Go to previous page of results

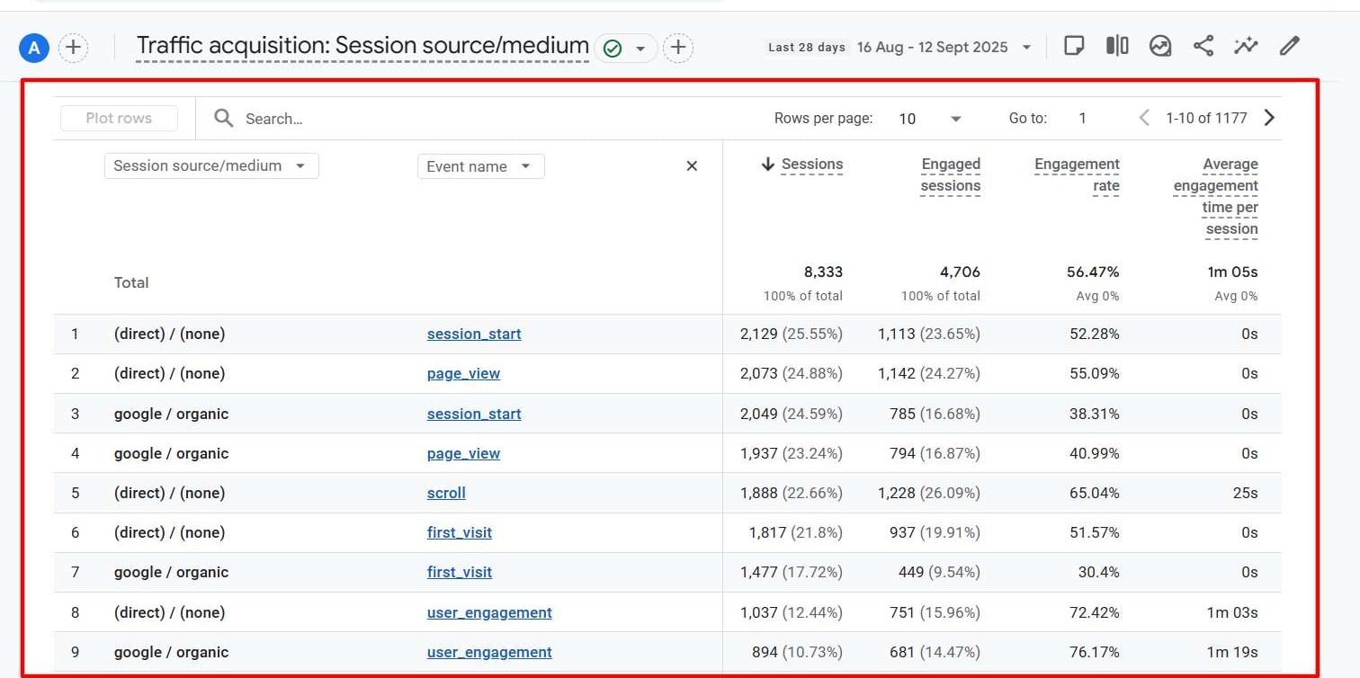pyautogui.click(x=1144, y=118)
